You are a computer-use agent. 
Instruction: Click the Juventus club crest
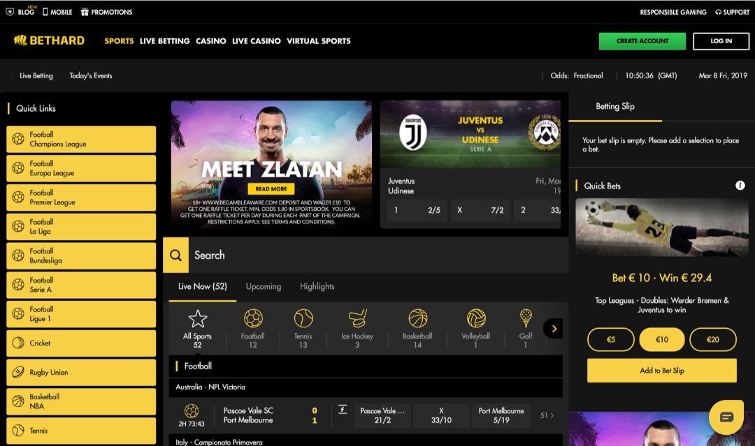click(x=413, y=133)
